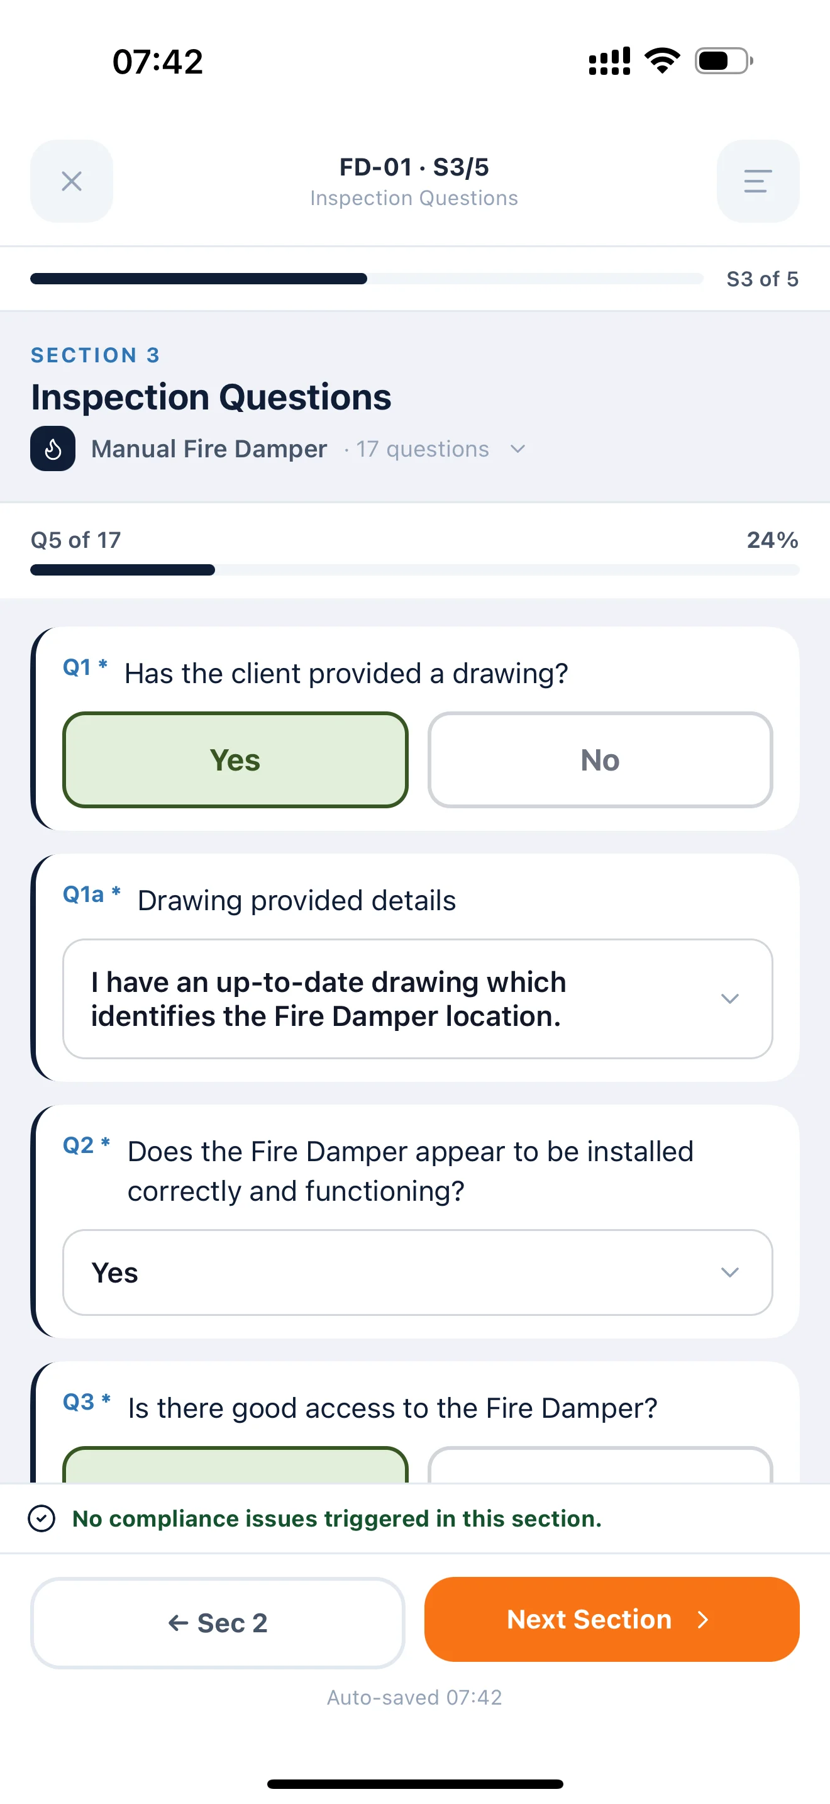Choose the green option under Q3
The width and height of the screenshot is (830, 1804).
(x=236, y=1464)
